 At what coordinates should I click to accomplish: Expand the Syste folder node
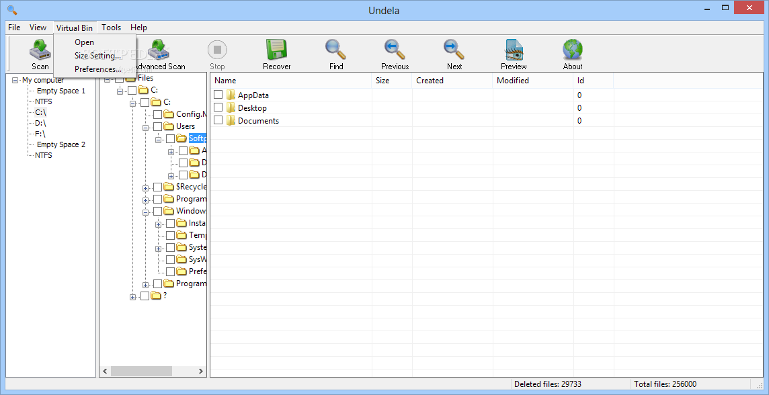coord(159,249)
